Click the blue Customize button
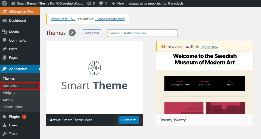 pos(129,120)
